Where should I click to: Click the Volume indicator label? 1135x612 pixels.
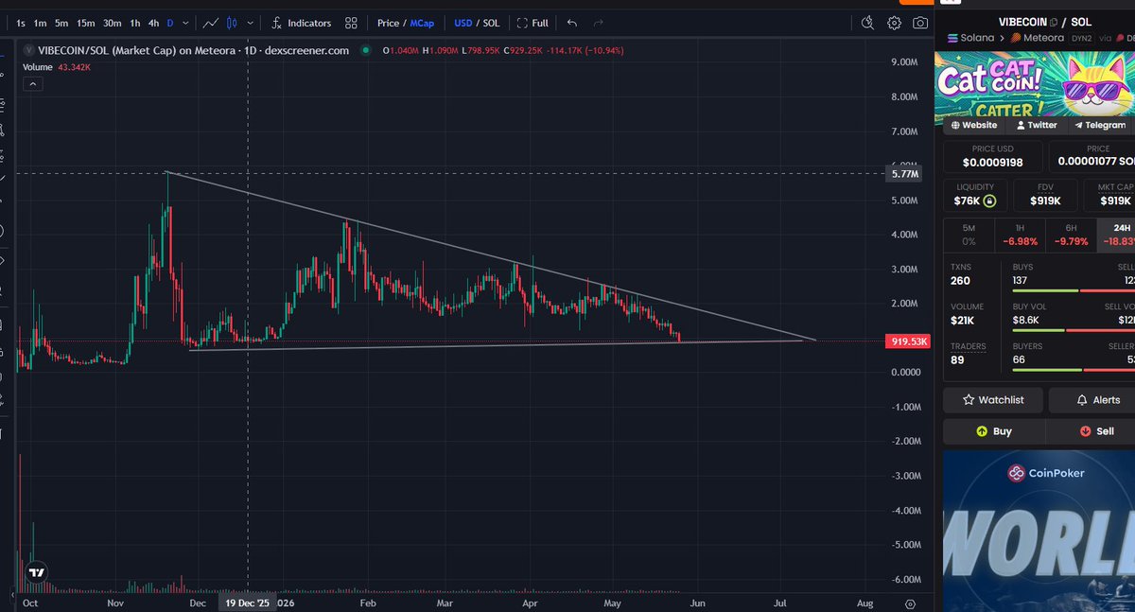38,67
